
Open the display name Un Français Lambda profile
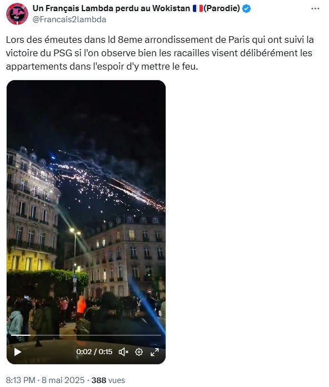point(111,8)
